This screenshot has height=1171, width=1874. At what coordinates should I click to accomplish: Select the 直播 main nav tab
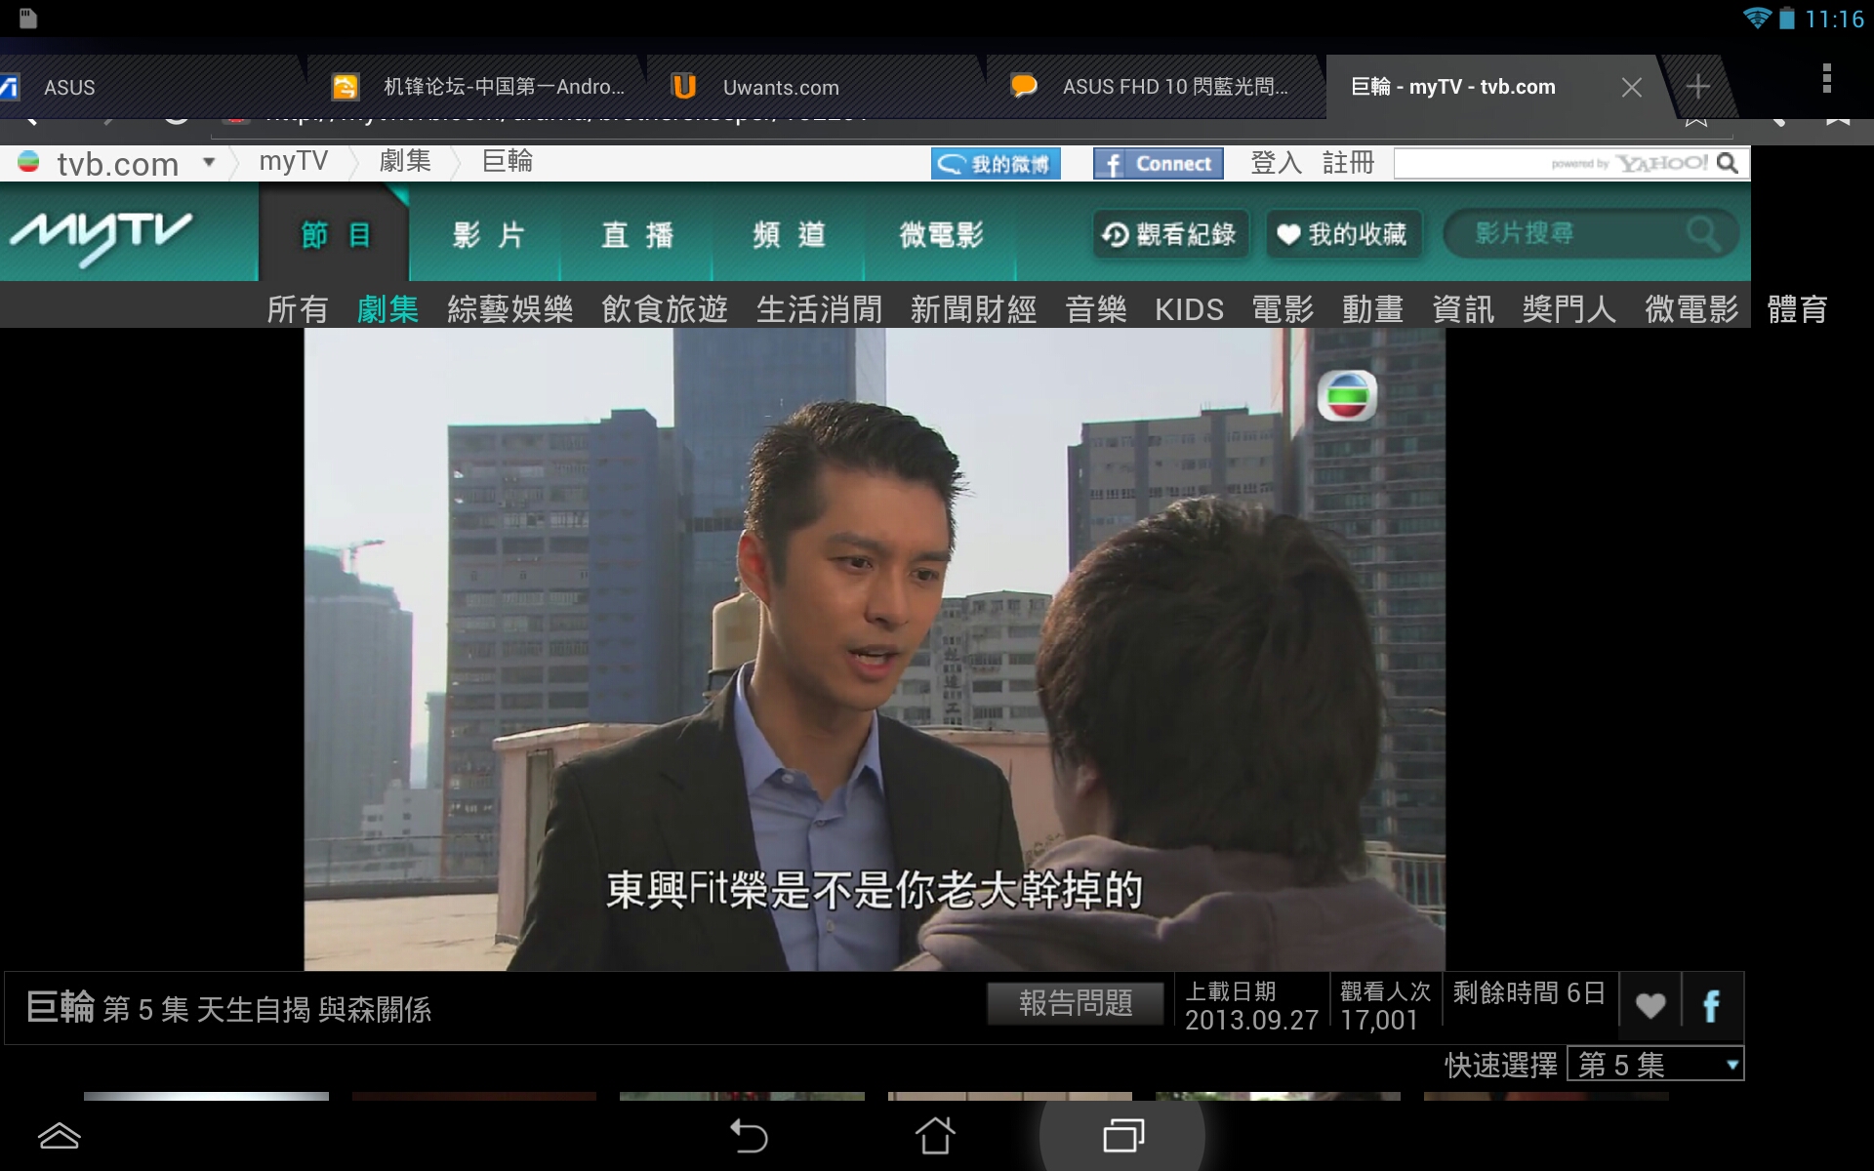(637, 235)
